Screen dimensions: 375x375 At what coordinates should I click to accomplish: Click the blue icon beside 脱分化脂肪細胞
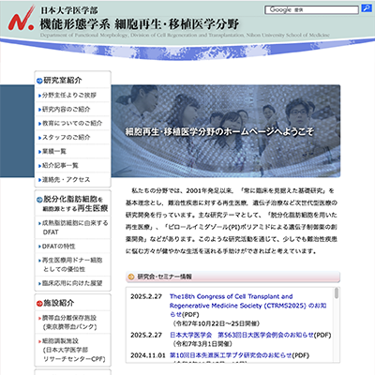[39, 200]
